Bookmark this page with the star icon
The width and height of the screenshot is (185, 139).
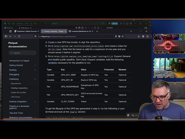click(x=123, y=36)
